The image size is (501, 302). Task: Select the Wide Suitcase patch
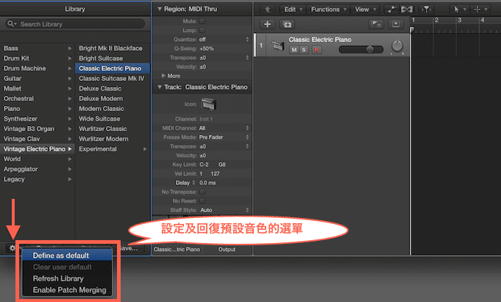click(113, 119)
